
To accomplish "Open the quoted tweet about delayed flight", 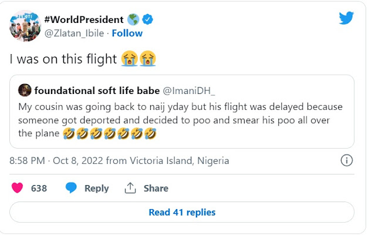I will [182, 121].
